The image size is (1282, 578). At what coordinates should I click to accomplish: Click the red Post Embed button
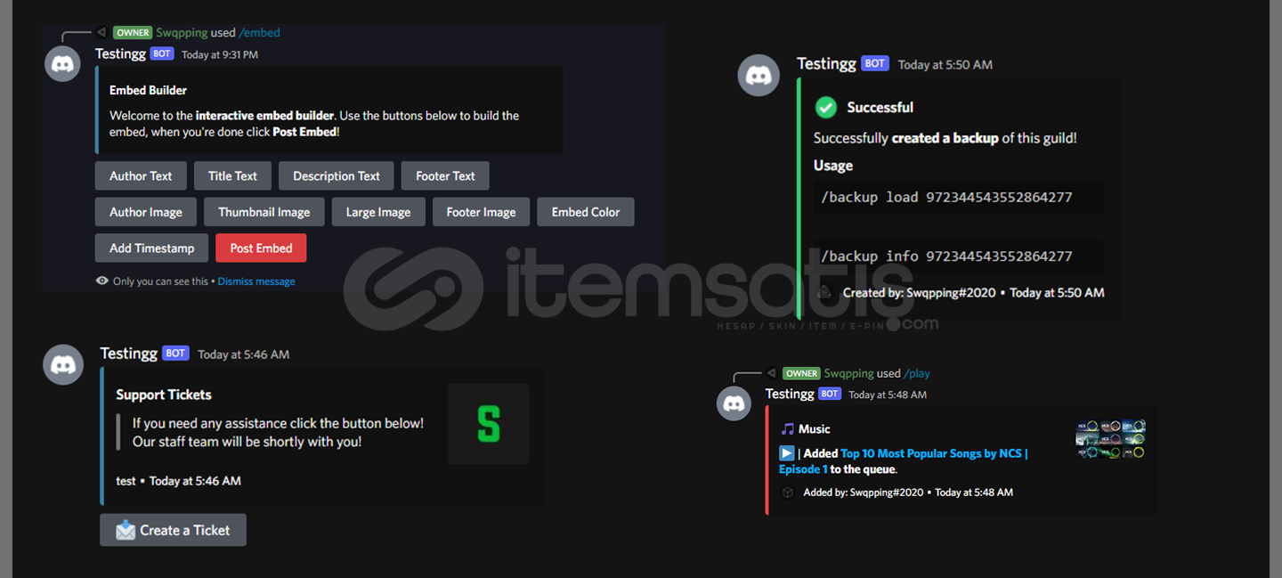[x=261, y=248]
